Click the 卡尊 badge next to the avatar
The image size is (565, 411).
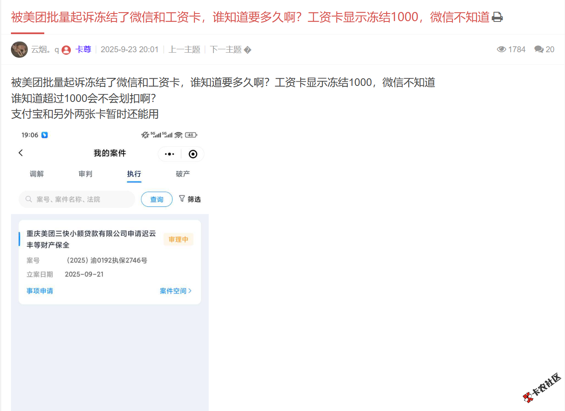coord(83,49)
